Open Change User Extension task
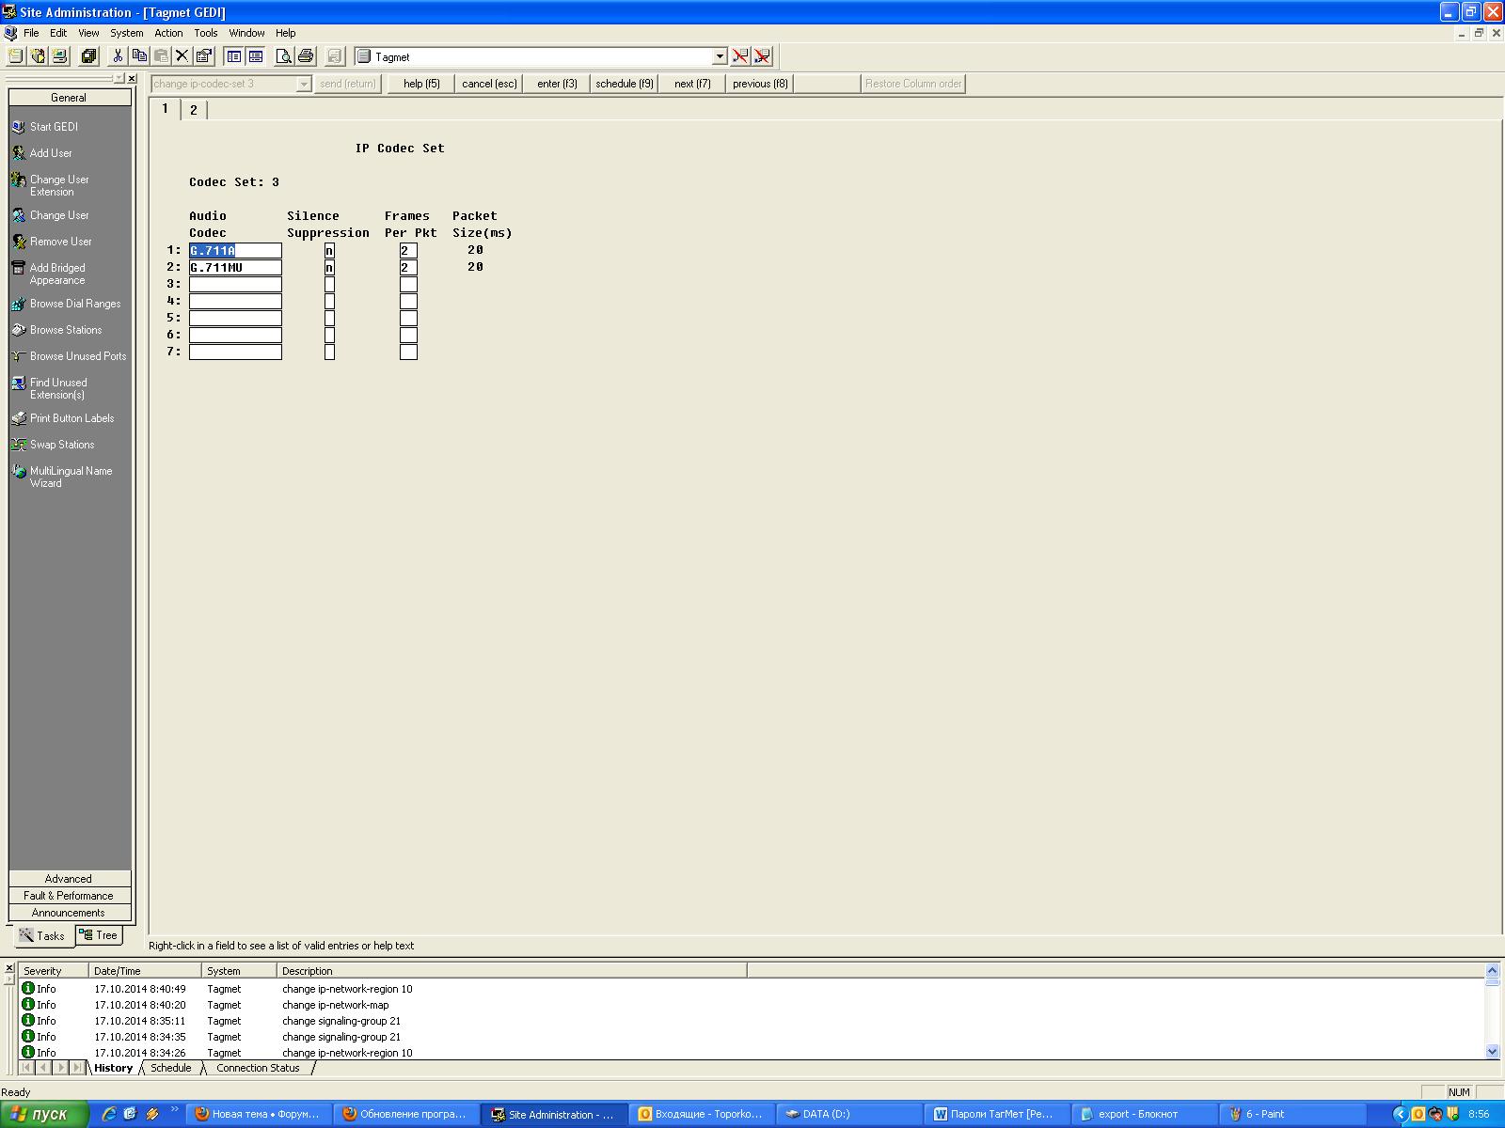Screen dimensions: 1505x1128 pyautogui.click(x=58, y=185)
